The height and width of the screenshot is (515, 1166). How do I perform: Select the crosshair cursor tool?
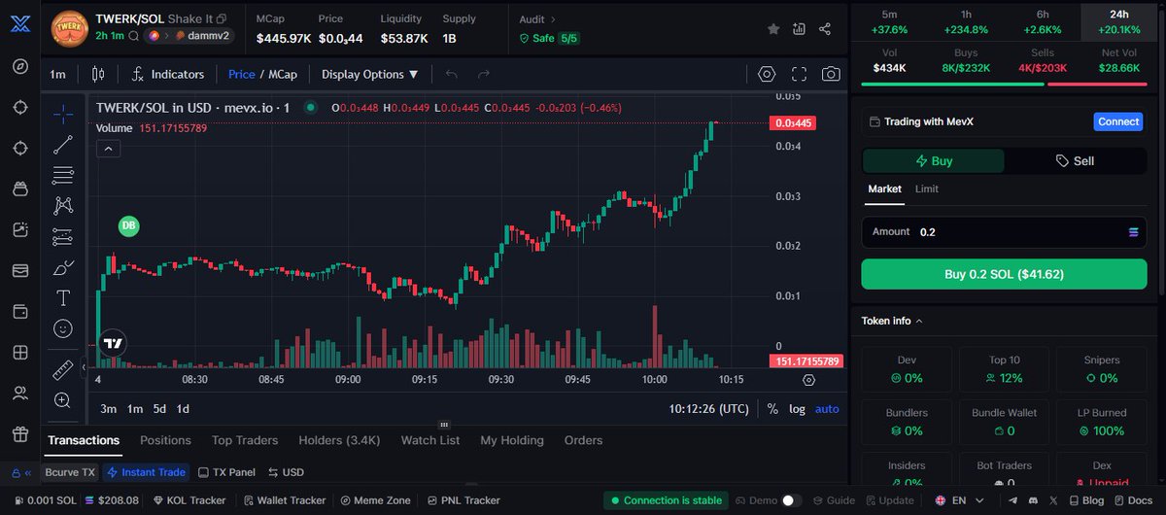point(63,115)
